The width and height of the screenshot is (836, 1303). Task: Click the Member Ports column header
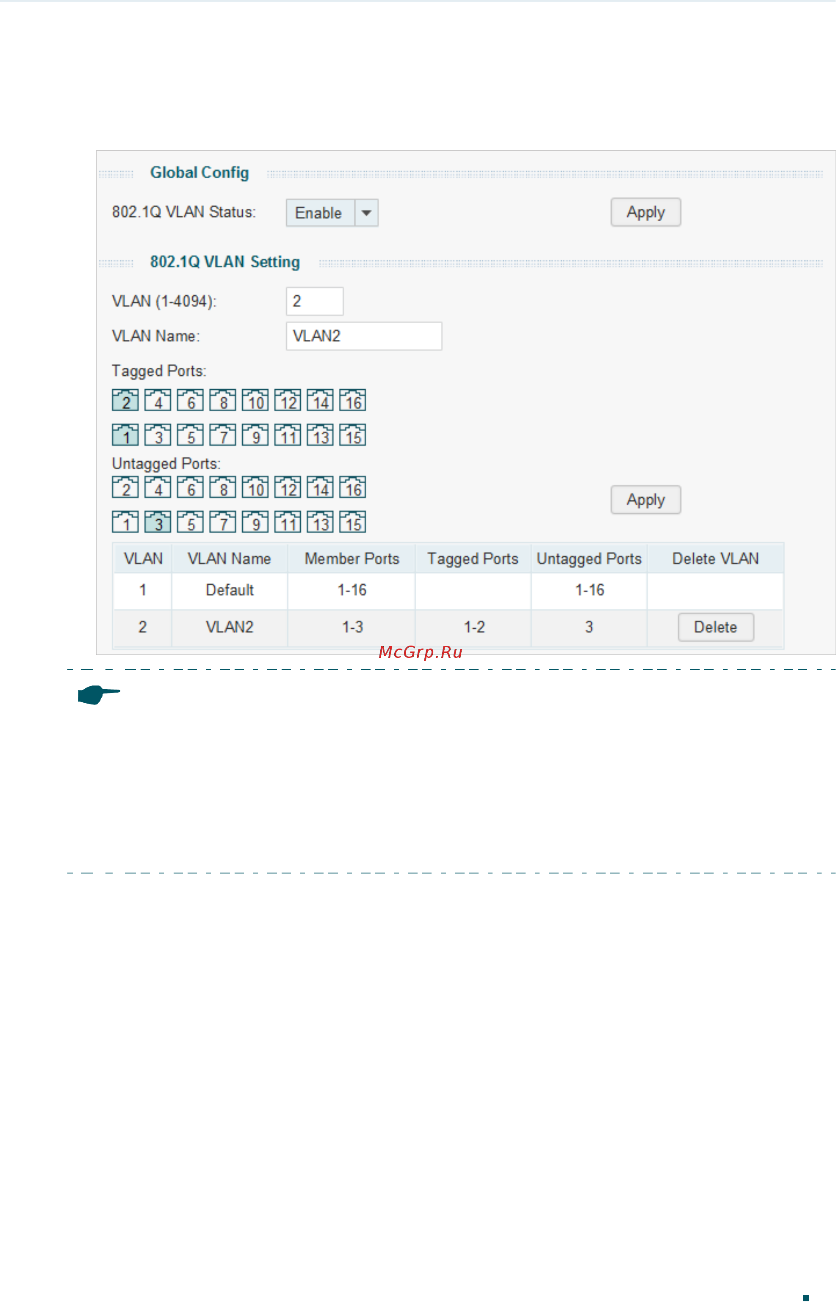coord(352,559)
